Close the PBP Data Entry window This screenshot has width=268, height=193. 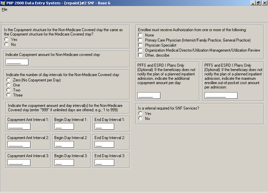click(x=264, y=3)
